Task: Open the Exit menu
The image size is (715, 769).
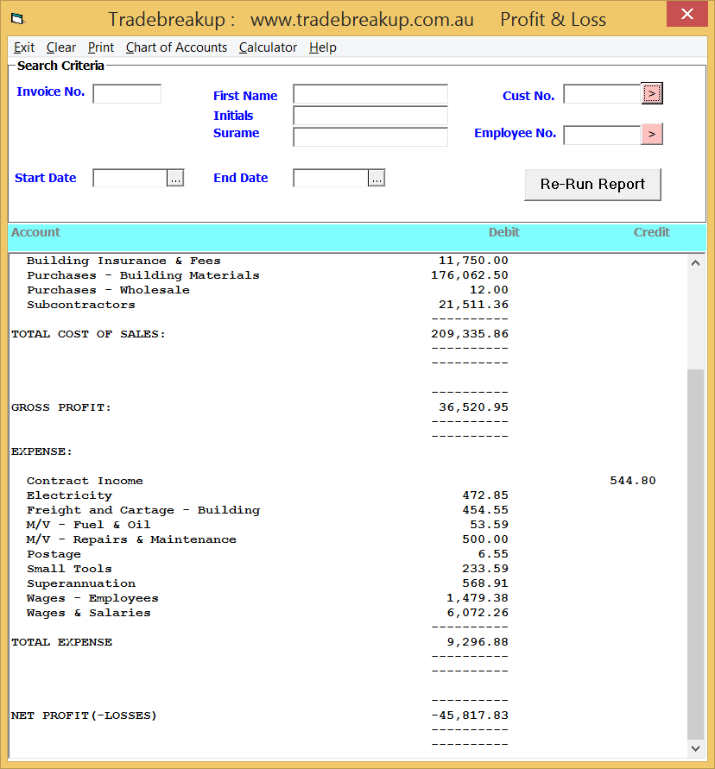Action: point(24,47)
